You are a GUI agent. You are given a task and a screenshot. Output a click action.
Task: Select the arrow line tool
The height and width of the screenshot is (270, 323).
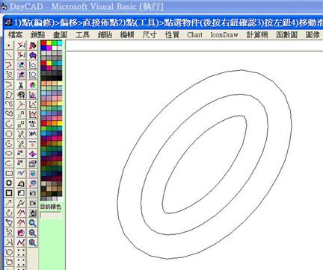click(9, 203)
